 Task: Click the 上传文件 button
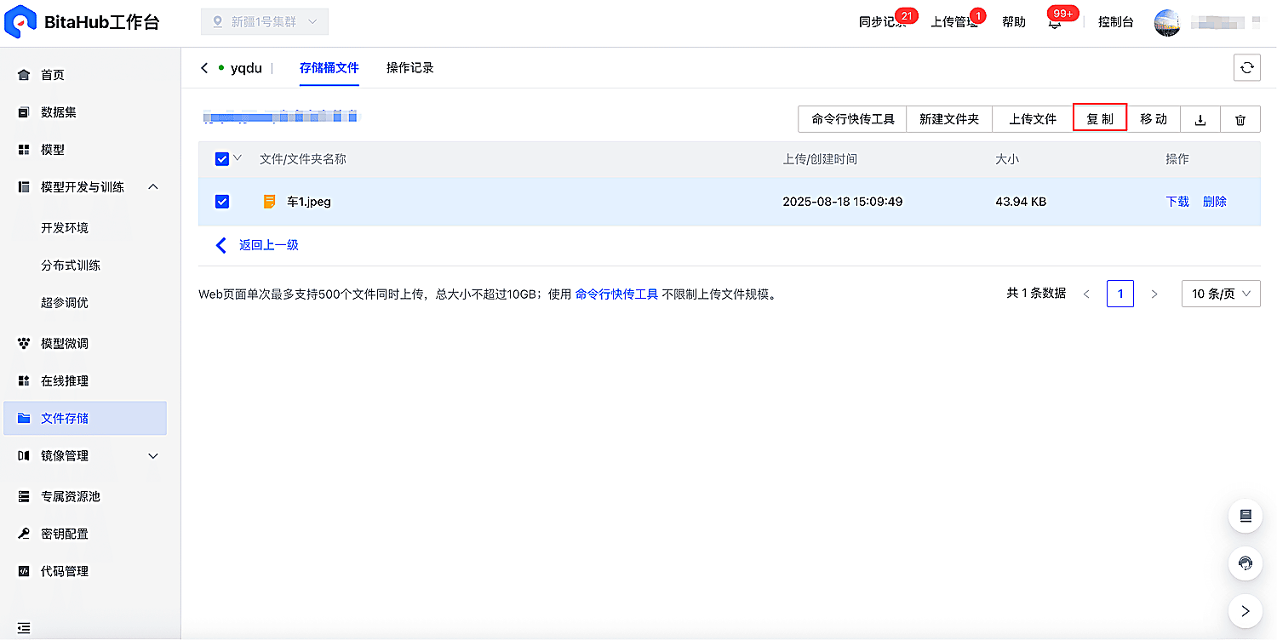click(1033, 119)
